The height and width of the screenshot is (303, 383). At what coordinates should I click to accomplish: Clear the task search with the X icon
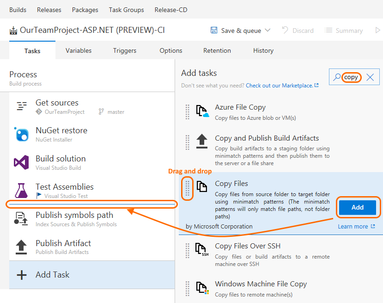(x=370, y=77)
